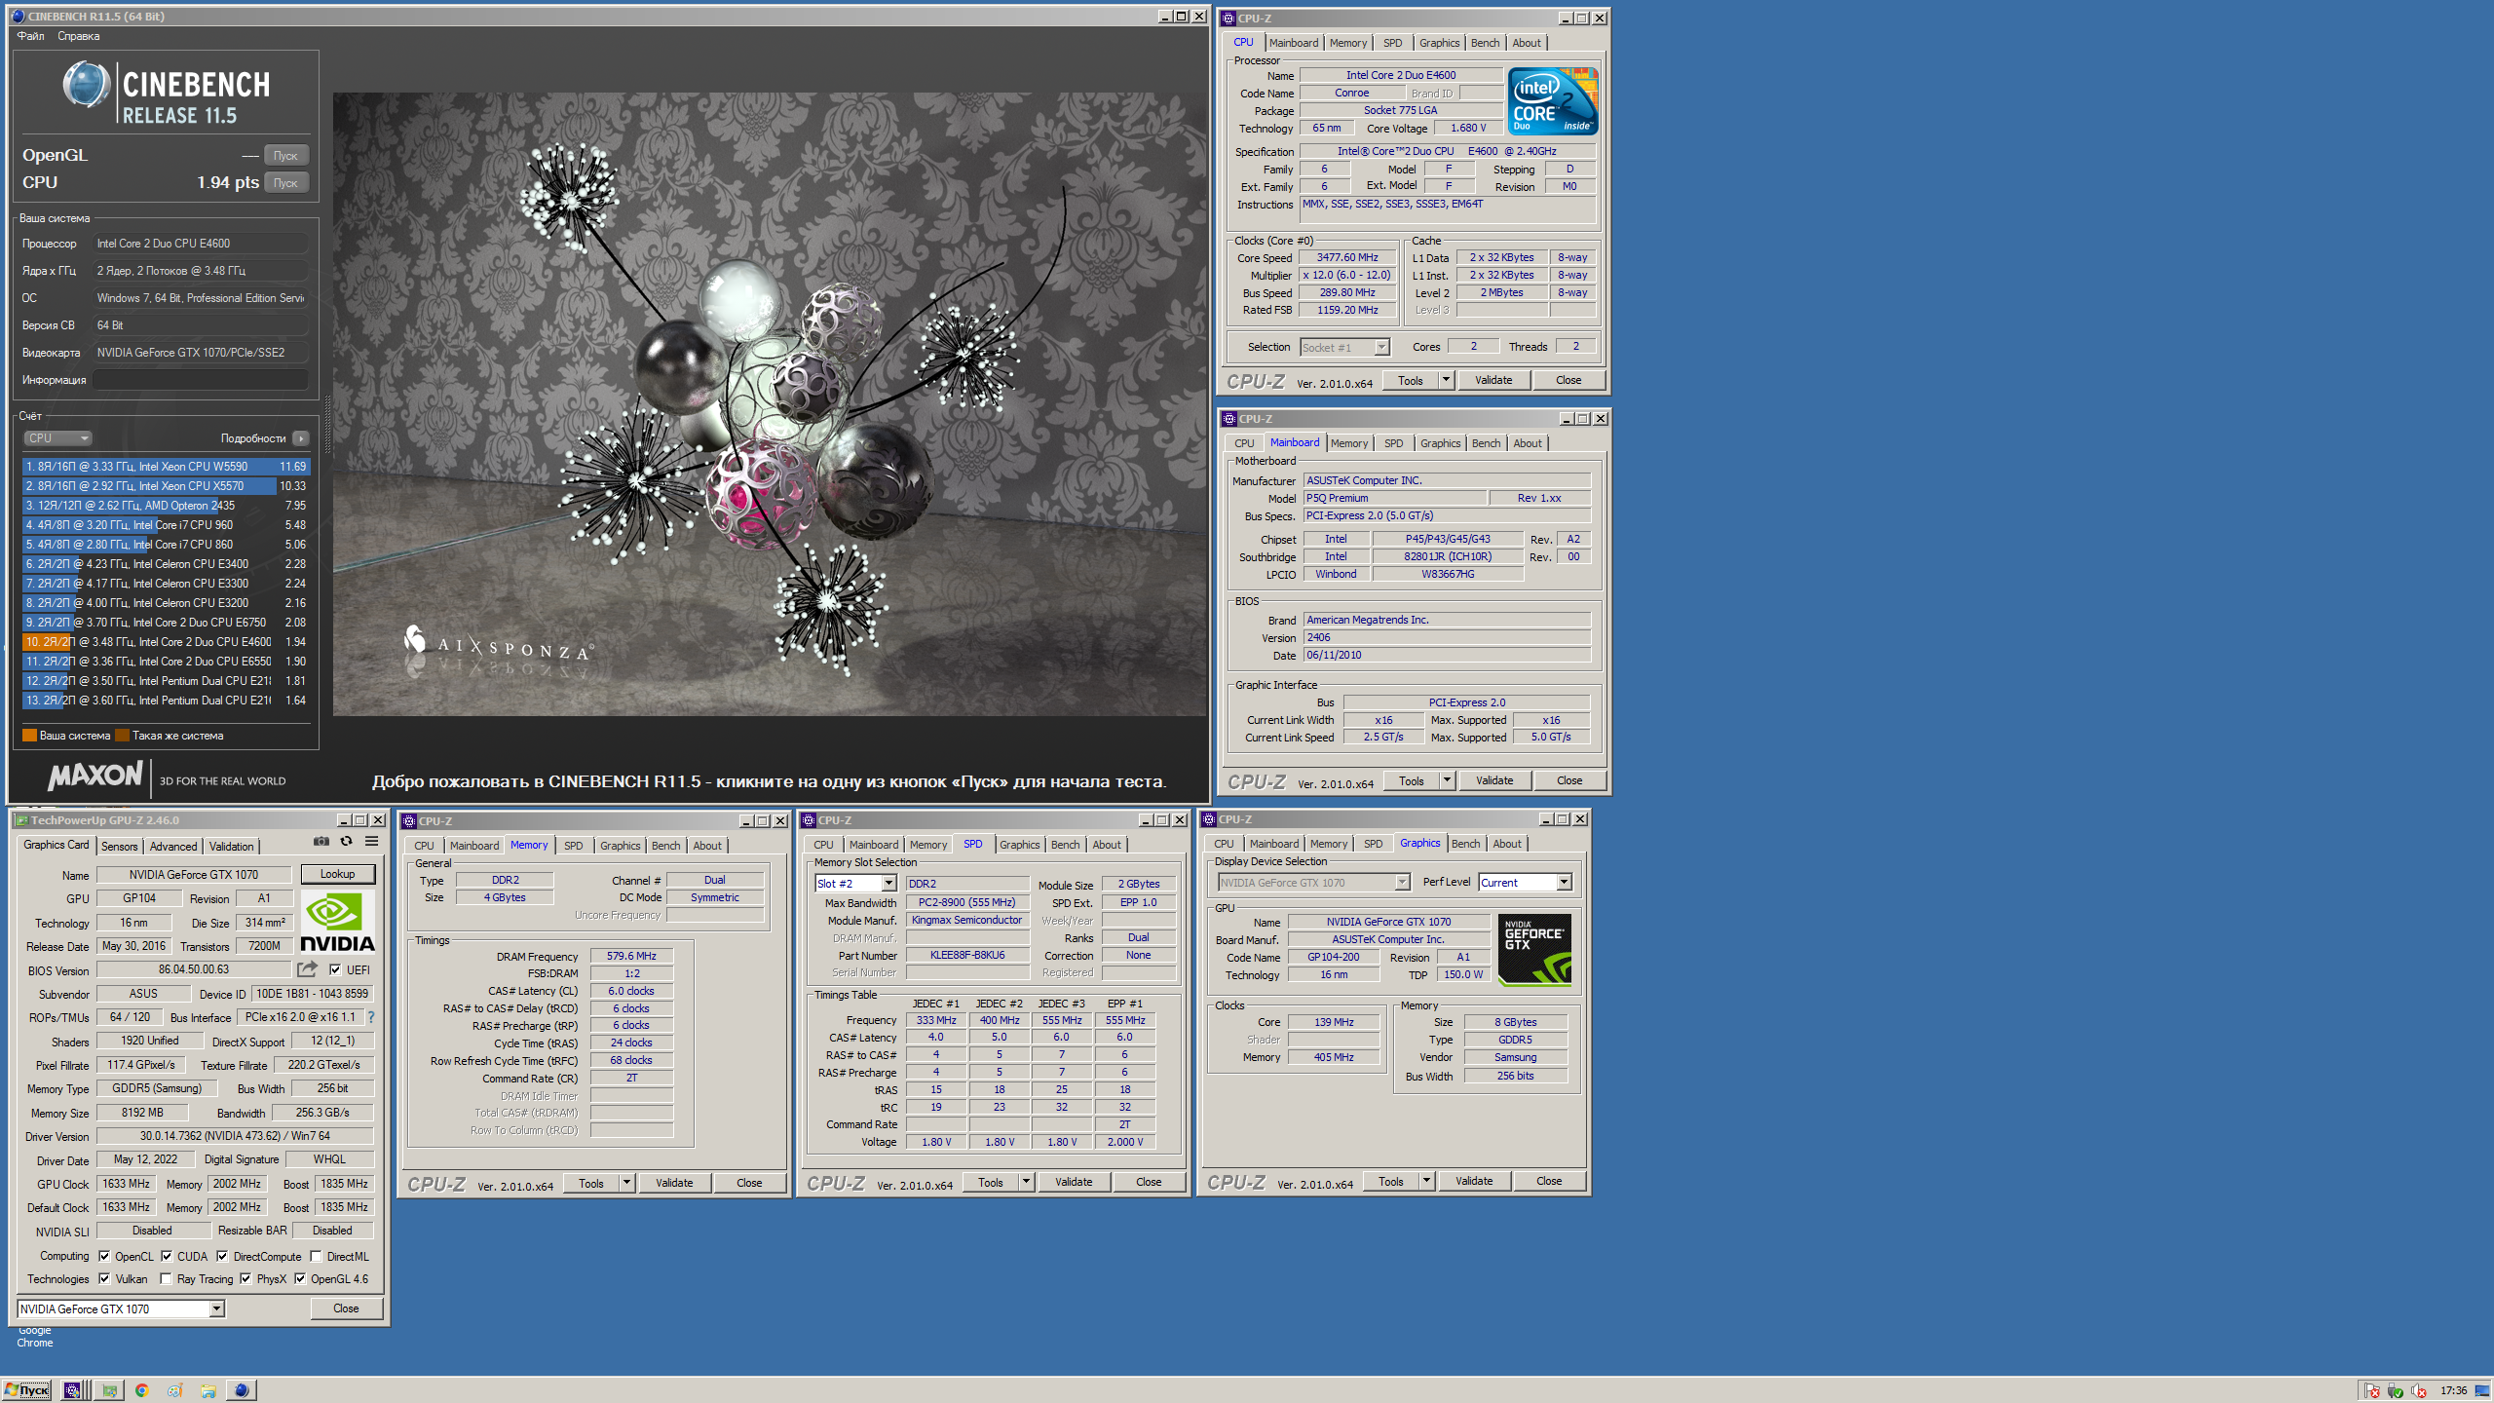Open GPU-Z taskbar button

[x=109, y=1390]
